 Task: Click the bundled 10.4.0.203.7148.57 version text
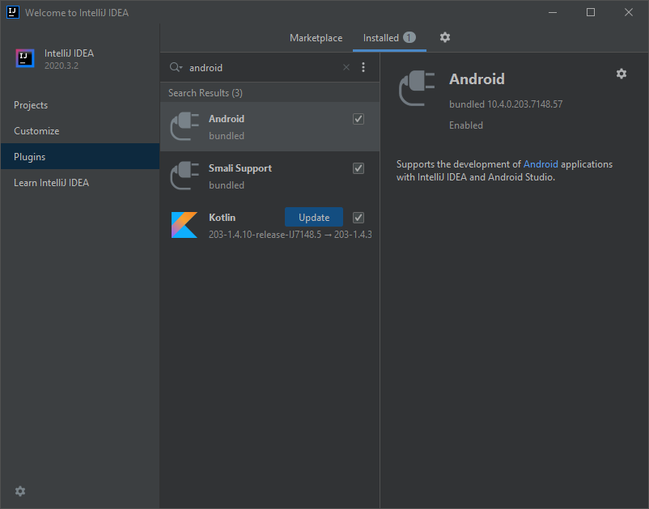tap(506, 104)
